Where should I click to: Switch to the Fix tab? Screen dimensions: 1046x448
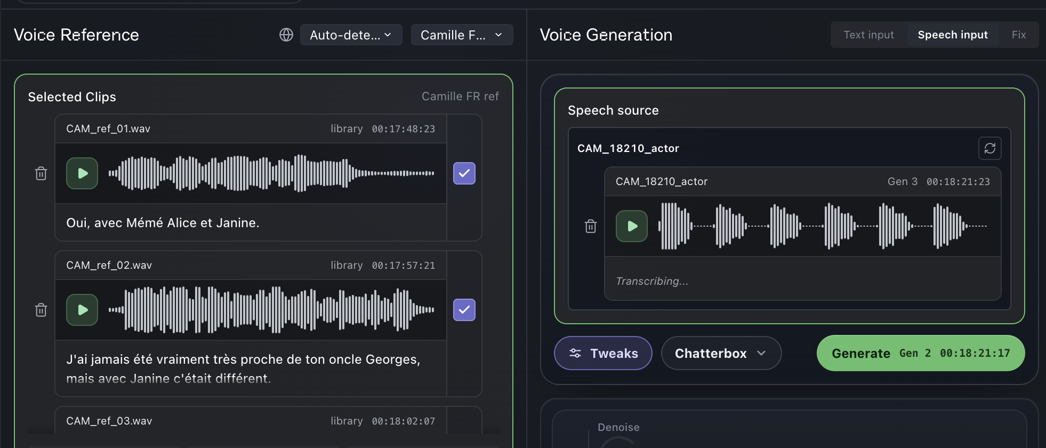pyautogui.click(x=1019, y=35)
